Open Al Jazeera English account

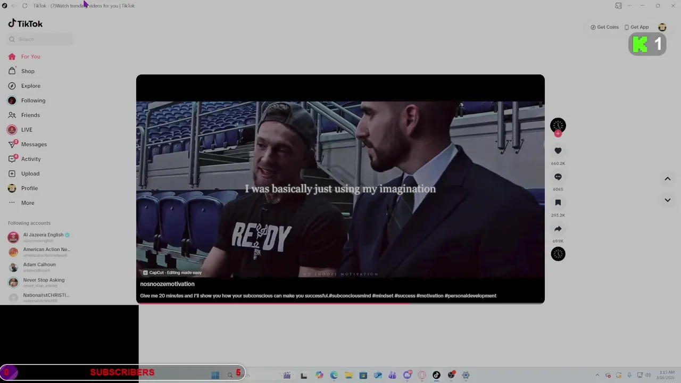(40, 237)
